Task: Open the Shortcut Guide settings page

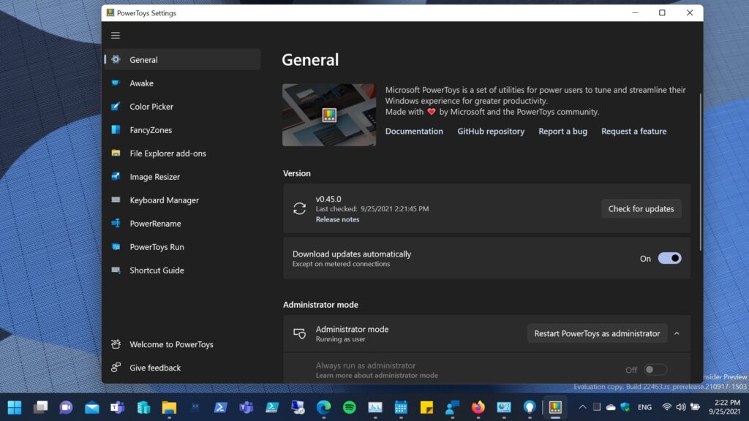Action: [x=157, y=270]
